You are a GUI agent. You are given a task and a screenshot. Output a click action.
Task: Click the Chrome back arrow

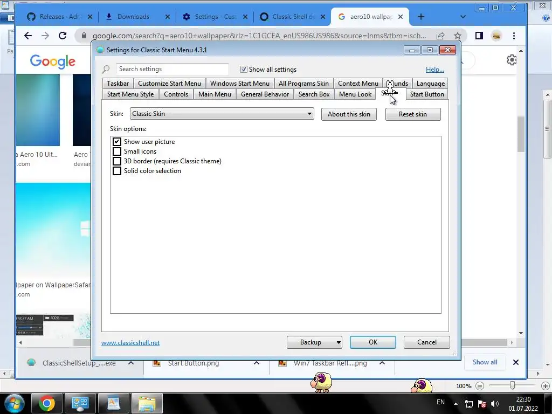pyautogui.click(x=28, y=36)
